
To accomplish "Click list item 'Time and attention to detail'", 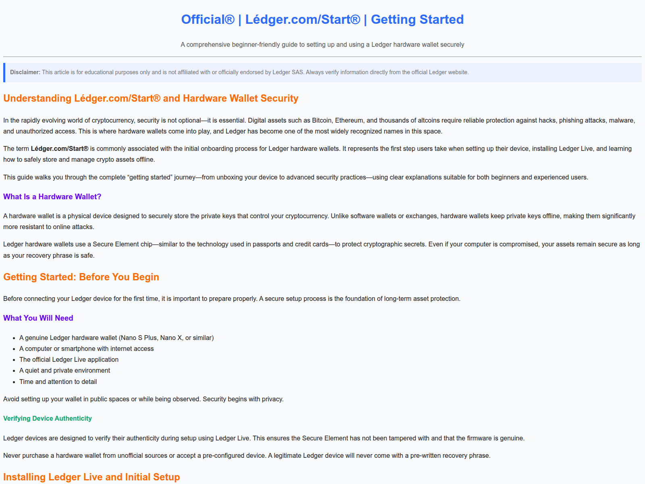I will click(58, 382).
